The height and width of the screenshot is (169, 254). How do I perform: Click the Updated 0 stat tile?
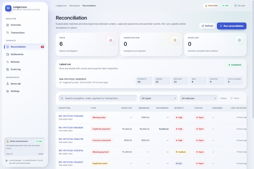[x=216, y=81]
